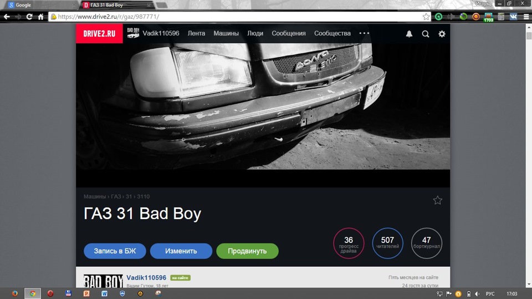Switch РУС keyboard language indicator

click(490, 294)
